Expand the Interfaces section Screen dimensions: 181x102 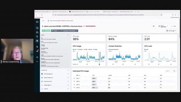pos(68,70)
